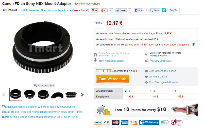
Task: Open larger image with magnifier icon
Action: pyautogui.click(x=44, y=86)
